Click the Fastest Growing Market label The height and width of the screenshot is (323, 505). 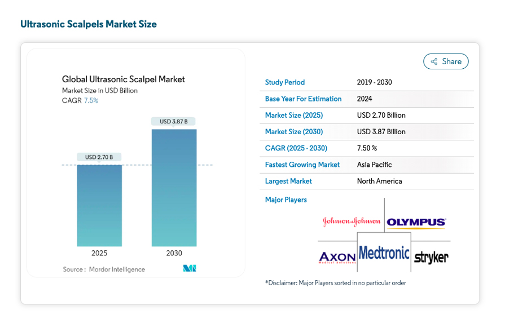click(x=302, y=165)
